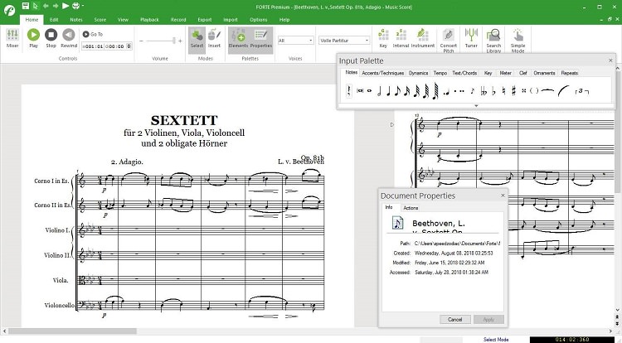Open the Notes ribbon tab

[76, 19]
